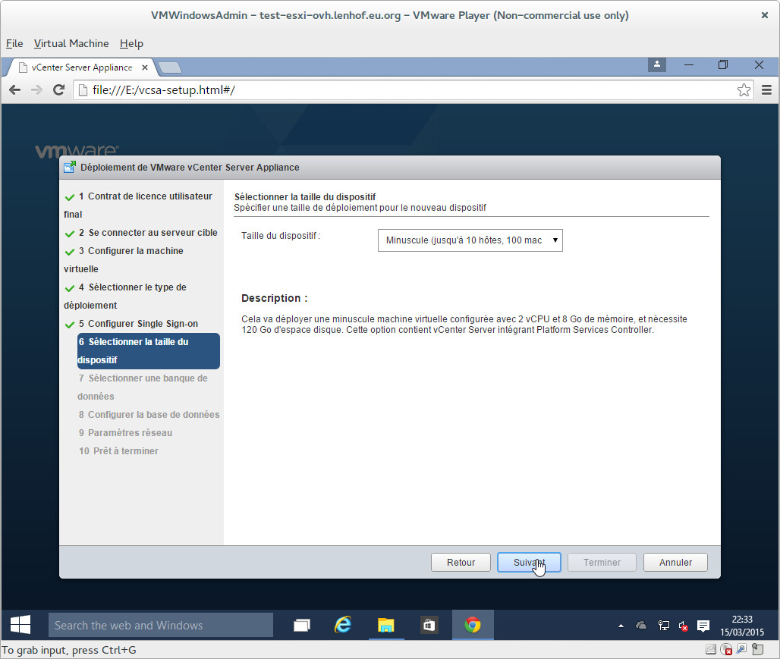Click the Chrome user profile icon
The image size is (780, 659).
click(656, 64)
